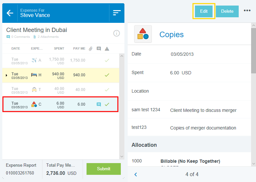Click checkmark on the 40.00 taxi row
The height and width of the screenshot is (182, 256).
[107, 90]
